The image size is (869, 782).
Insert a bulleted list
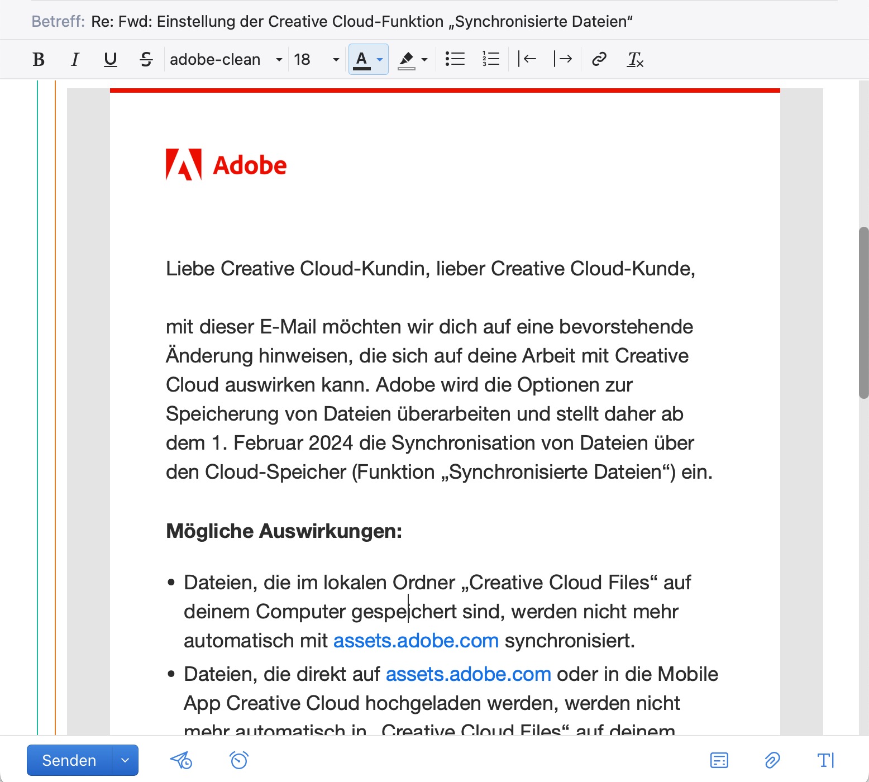click(x=455, y=59)
